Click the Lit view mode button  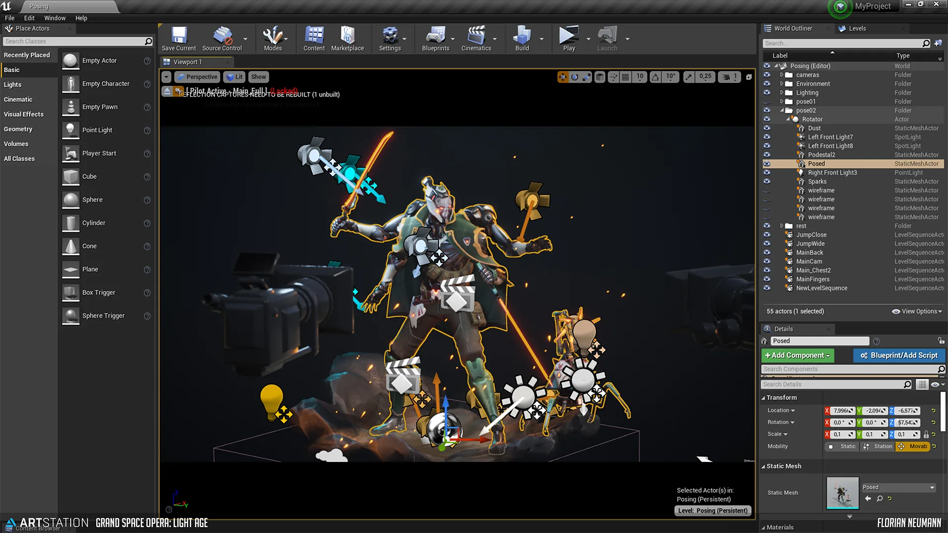(235, 77)
